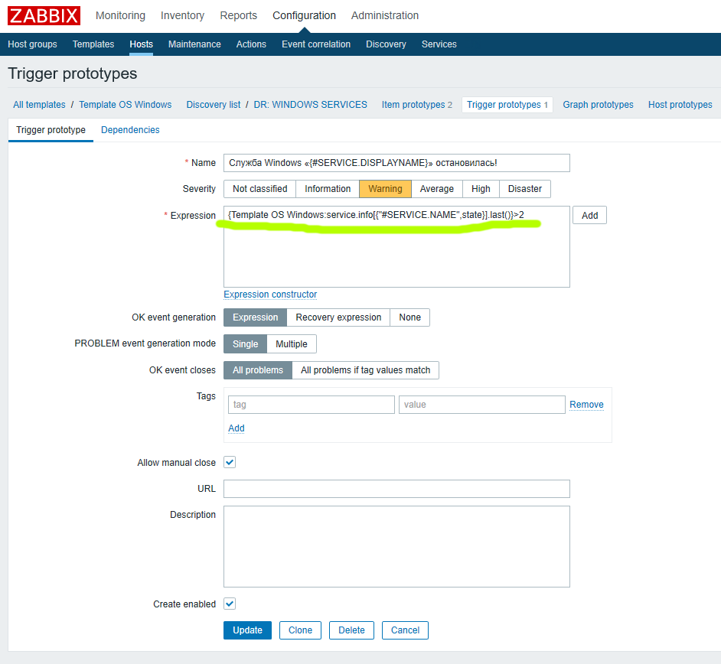The image size is (721, 664).
Task: Click the Update button
Action: (247, 630)
